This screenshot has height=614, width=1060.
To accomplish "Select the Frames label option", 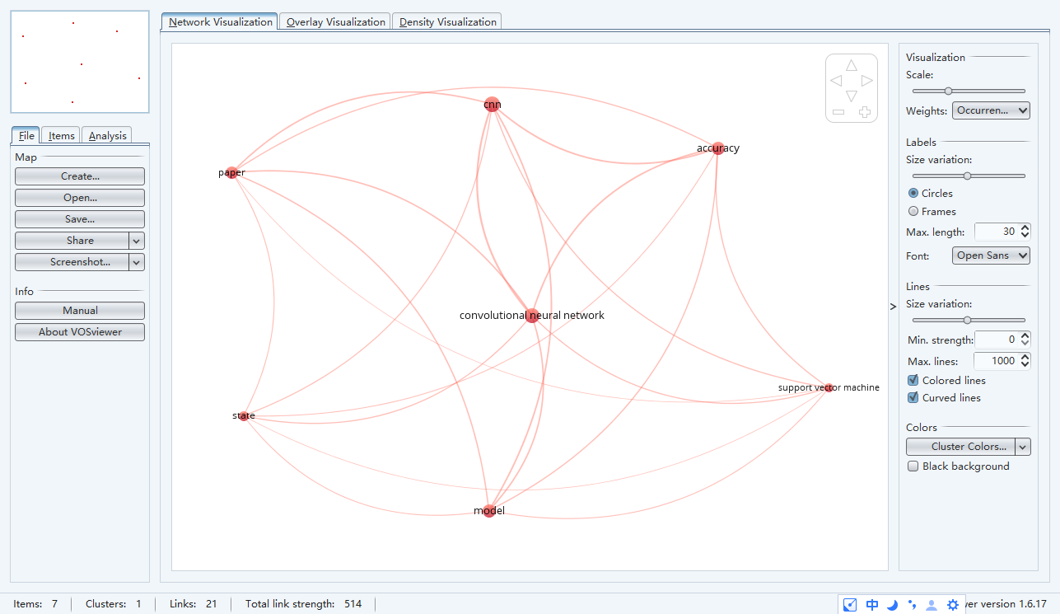I will 913,211.
